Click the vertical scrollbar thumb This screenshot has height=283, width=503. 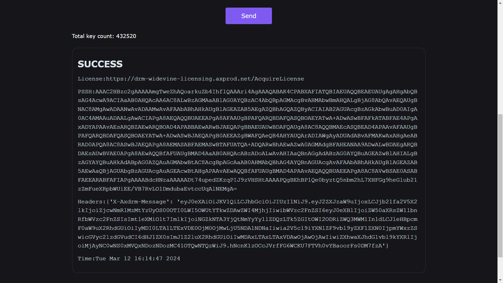tap(500, 186)
